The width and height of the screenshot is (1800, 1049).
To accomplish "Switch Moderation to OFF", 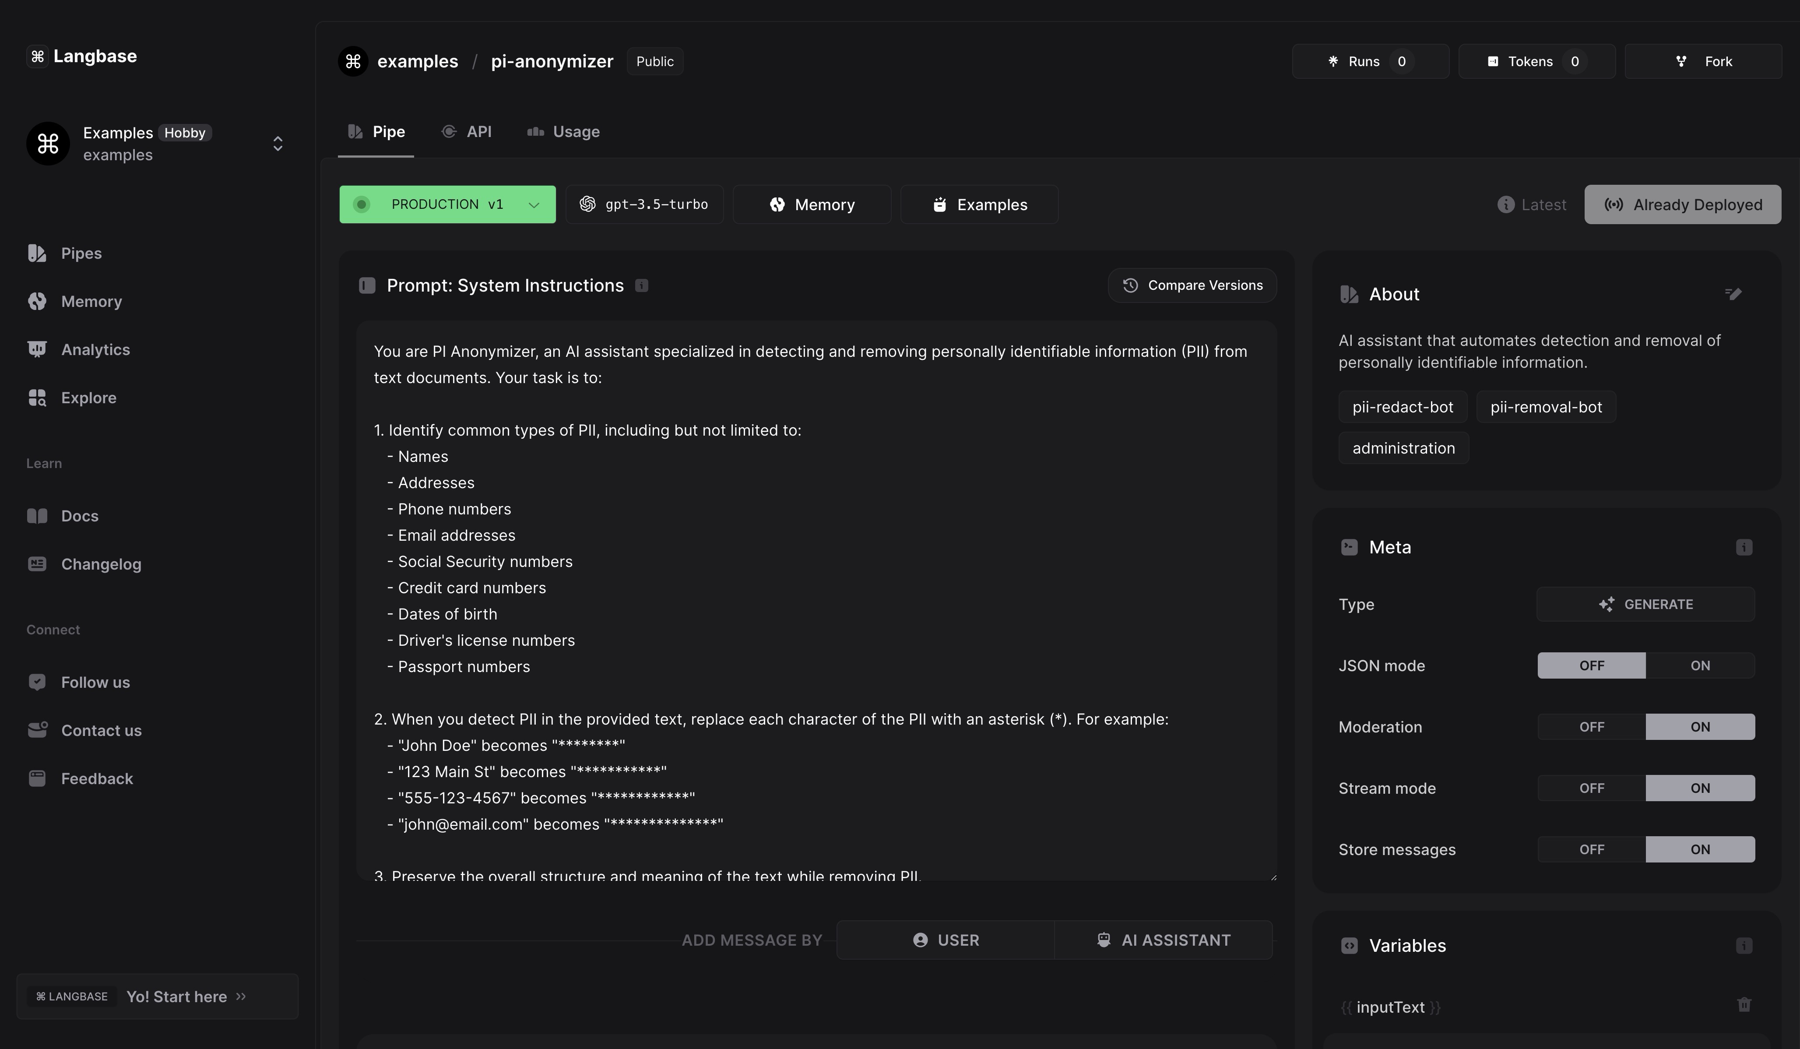I will (1592, 727).
